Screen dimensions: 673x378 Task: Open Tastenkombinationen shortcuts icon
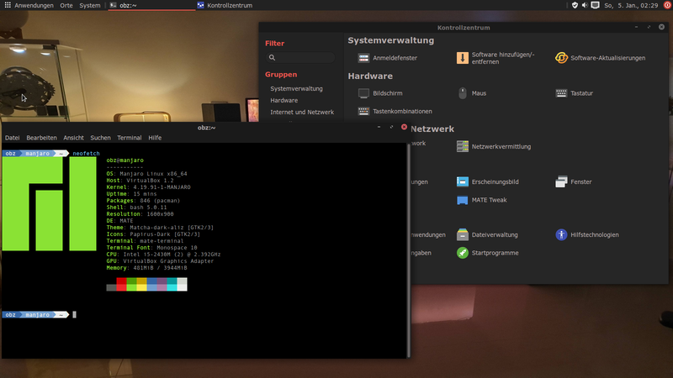[x=363, y=111]
